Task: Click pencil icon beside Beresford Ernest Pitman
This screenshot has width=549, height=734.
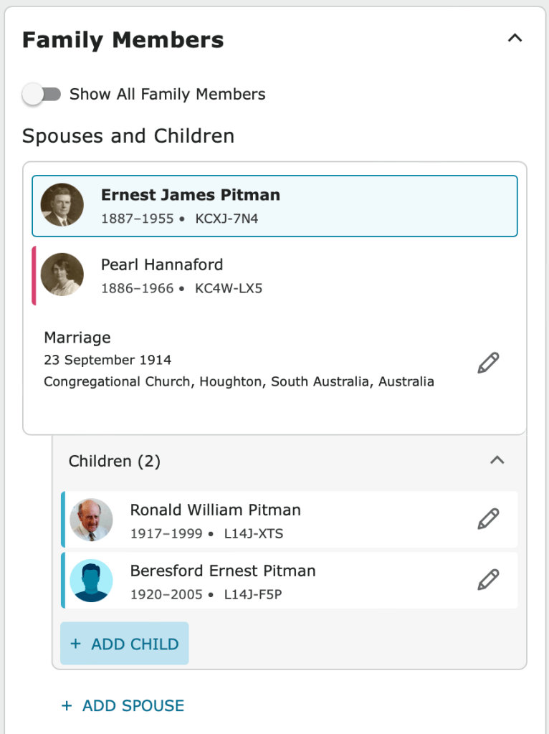Action: pos(488,579)
